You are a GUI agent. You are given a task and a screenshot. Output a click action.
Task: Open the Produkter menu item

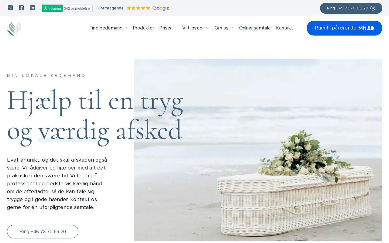point(143,28)
